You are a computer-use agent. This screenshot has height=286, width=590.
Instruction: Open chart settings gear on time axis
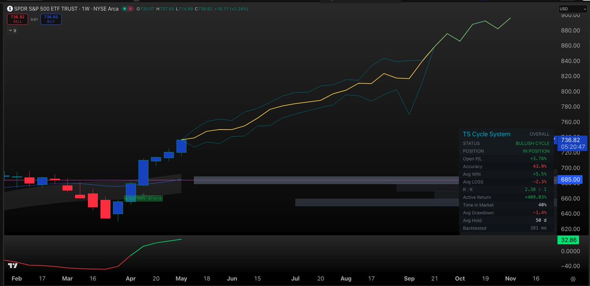pos(573,279)
